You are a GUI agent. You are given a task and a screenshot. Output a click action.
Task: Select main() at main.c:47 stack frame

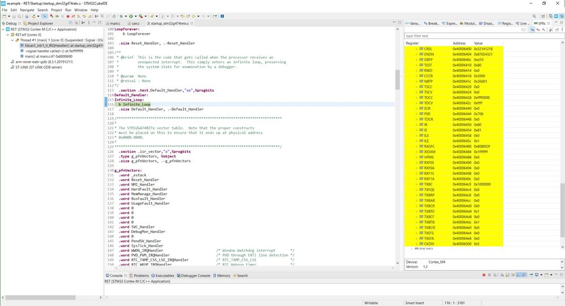(x=46, y=56)
